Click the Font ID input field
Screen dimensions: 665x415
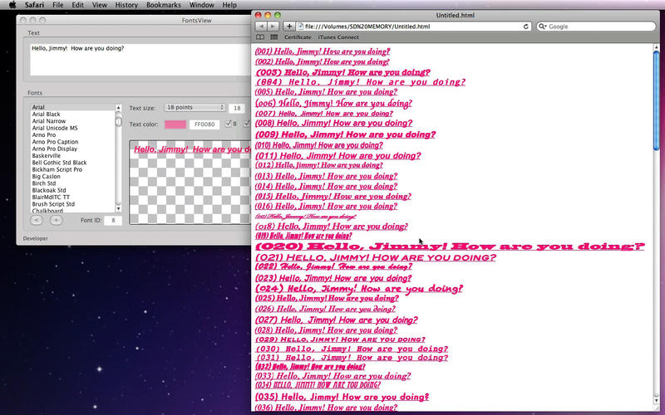click(113, 220)
